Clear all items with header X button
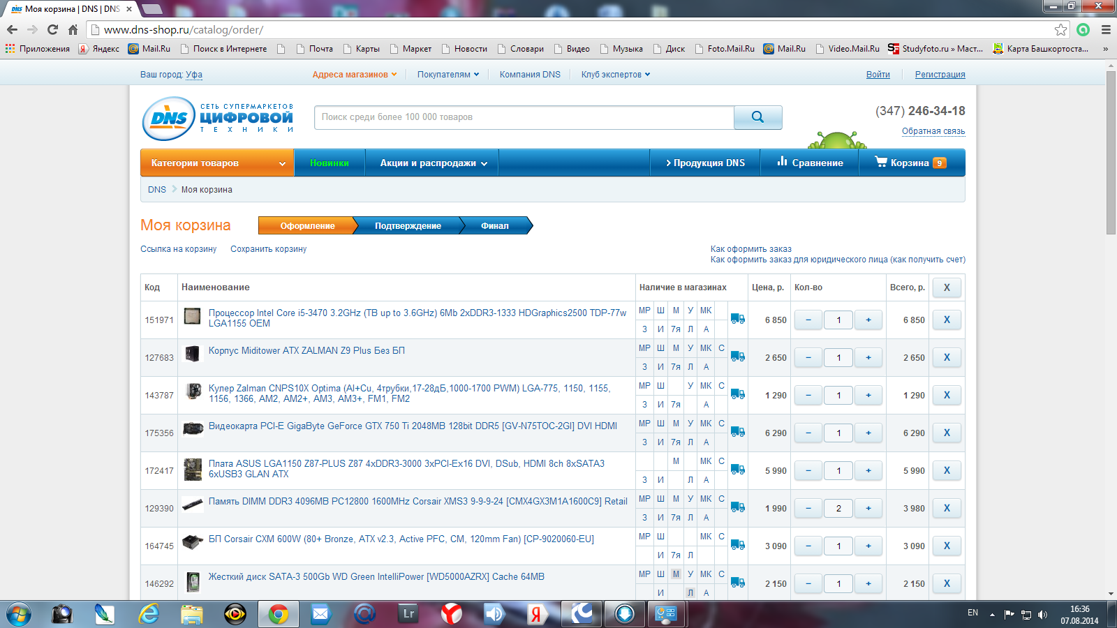The width and height of the screenshot is (1117, 628). click(947, 287)
